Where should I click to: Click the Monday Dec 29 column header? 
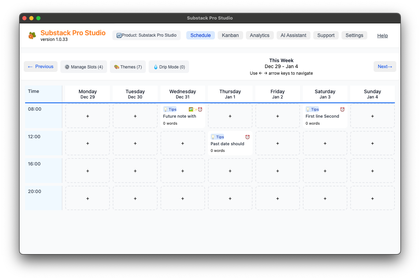pos(88,94)
